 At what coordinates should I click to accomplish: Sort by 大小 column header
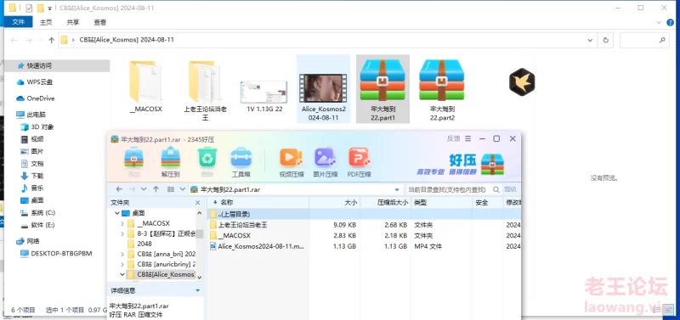point(334,202)
